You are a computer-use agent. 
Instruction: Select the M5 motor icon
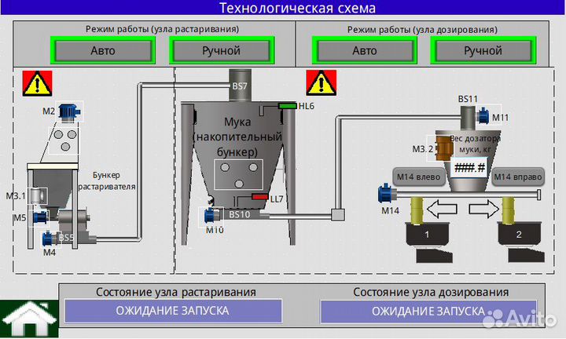point(40,217)
